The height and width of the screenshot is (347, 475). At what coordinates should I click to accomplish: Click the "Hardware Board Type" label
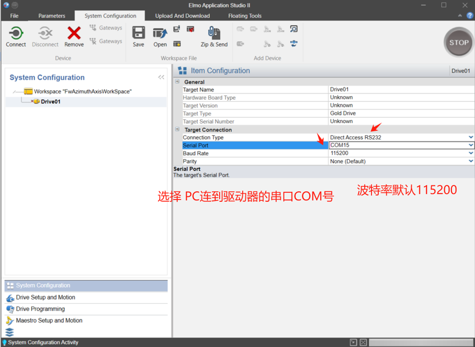click(x=209, y=98)
